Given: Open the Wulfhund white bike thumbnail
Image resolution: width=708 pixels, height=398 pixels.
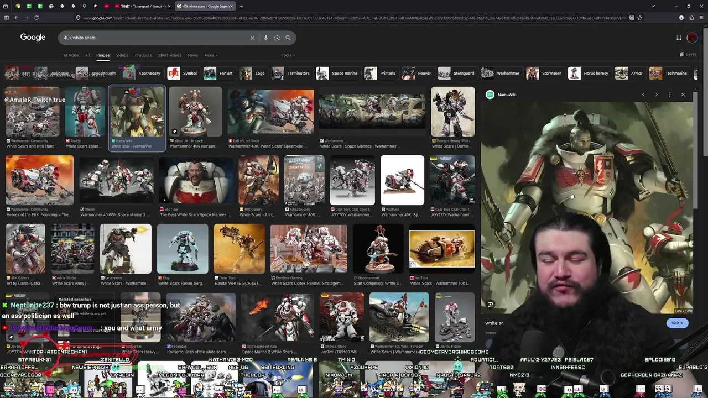Looking at the screenshot, I should tap(402, 180).
